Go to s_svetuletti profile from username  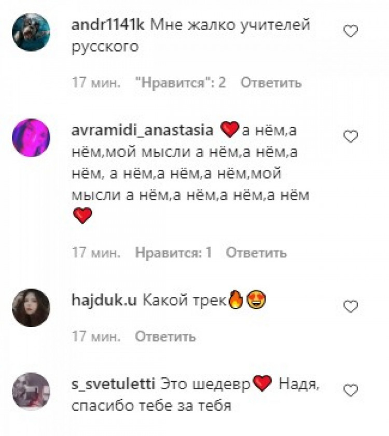[113, 384]
